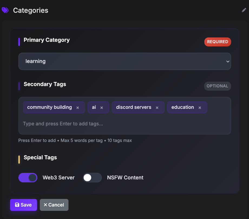Click the Categories title in the header
This screenshot has width=249, height=219.
(x=31, y=10)
